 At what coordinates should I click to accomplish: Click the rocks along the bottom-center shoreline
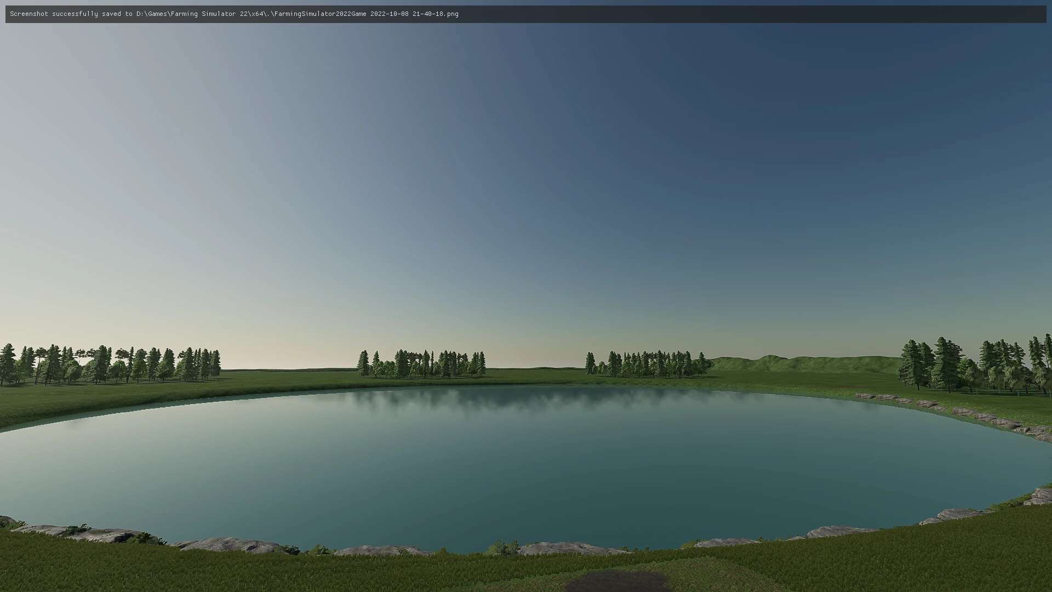(570, 548)
